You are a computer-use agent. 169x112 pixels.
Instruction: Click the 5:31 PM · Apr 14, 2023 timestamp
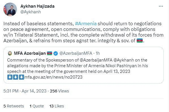(25, 91)
